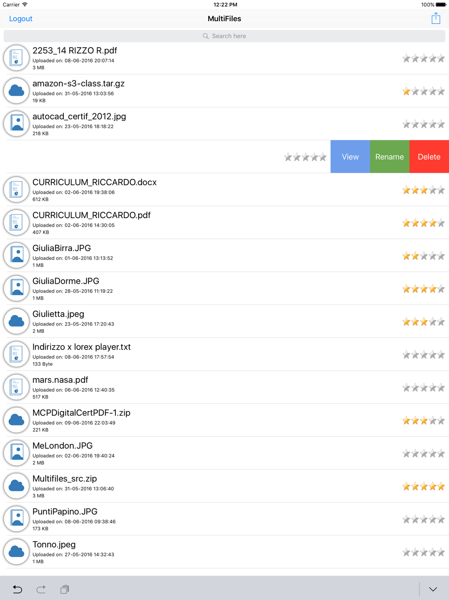This screenshot has width=449, height=600.
Task: Adjust star rating of GiuliaBirra.JPG
Action: [x=423, y=256]
